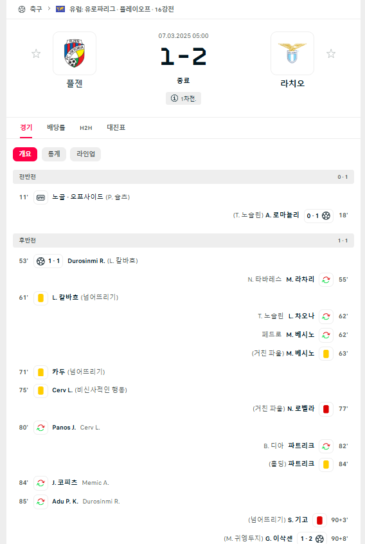This screenshot has height=544, width=365.
Task: Click the soccer ball icon next to 축구
Action: [x=22, y=10]
